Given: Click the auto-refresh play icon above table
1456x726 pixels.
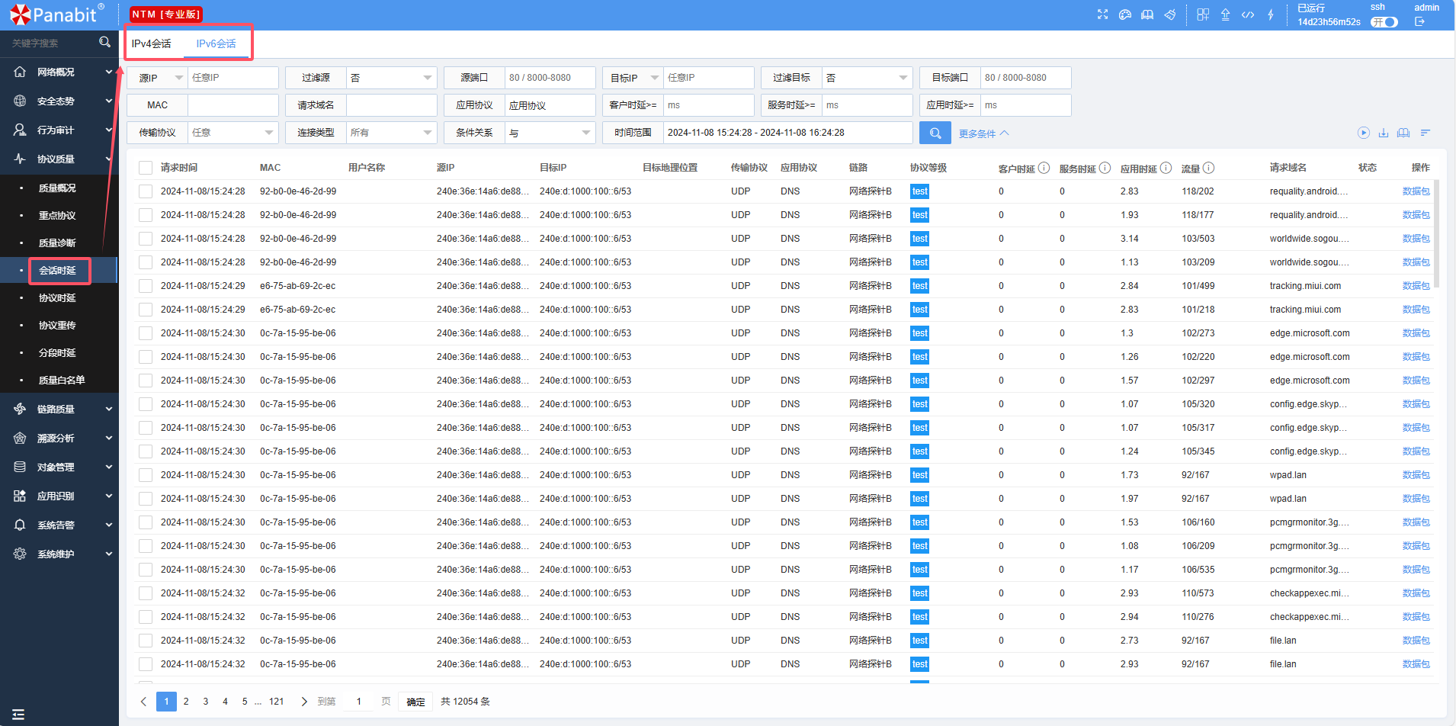Looking at the screenshot, I should (x=1363, y=133).
